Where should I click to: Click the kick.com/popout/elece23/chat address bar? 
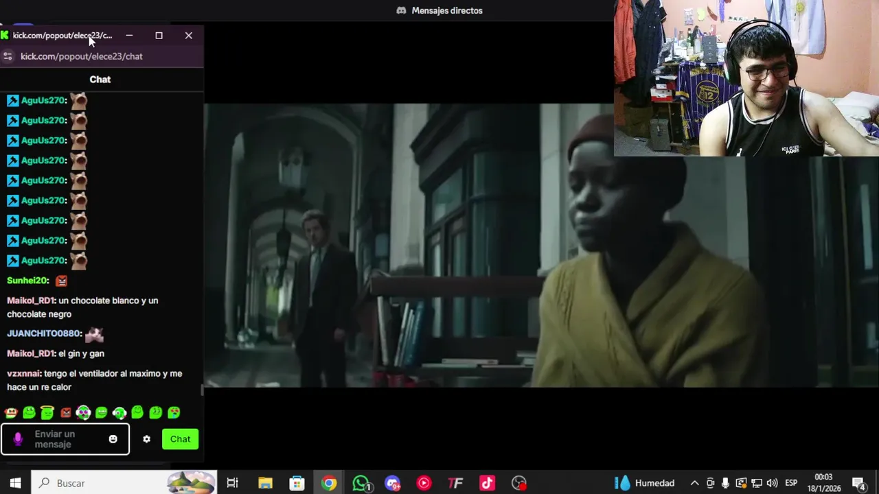(82, 56)
